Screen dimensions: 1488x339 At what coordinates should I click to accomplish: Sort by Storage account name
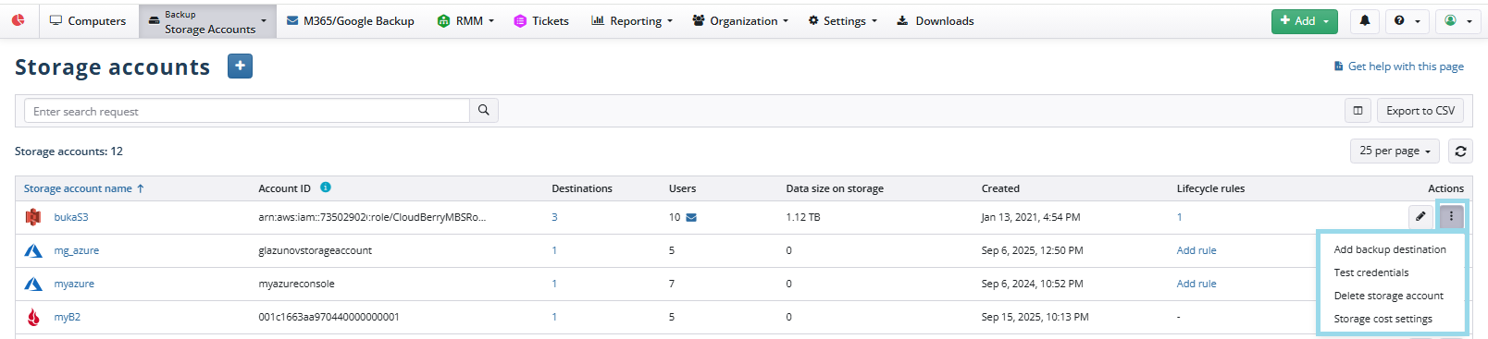[x=83, y=188]
